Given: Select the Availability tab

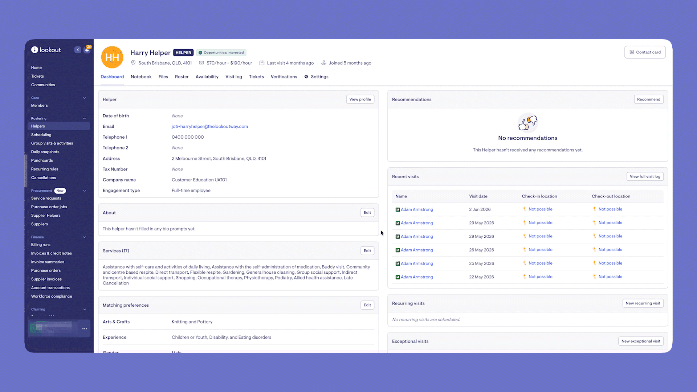Looking at the screenshot, I should tap(207, 77).
